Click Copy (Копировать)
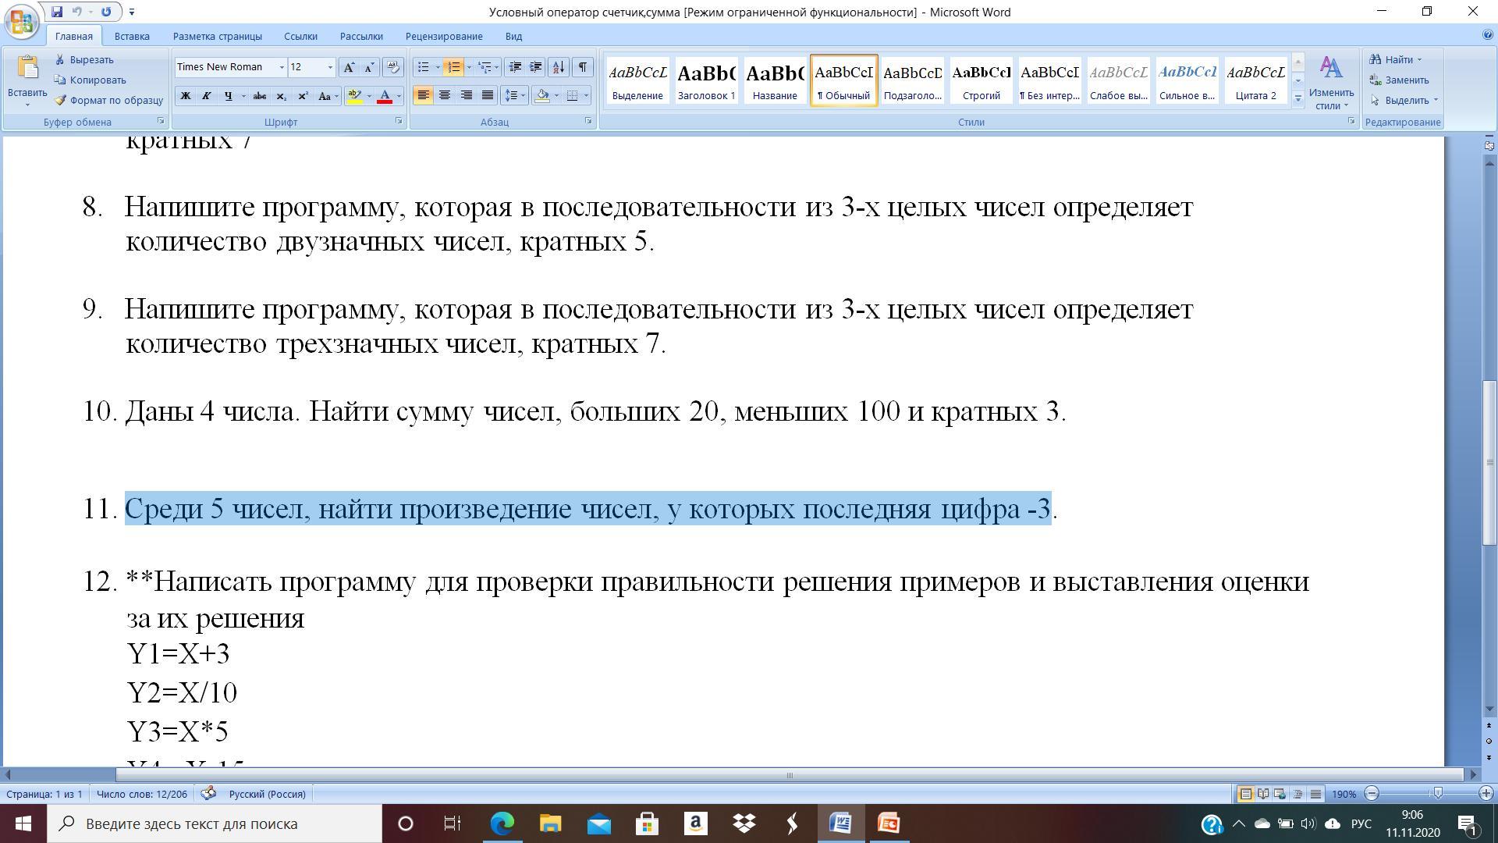Viewport: 1498px width, 843px height. [x=90, y=80]
